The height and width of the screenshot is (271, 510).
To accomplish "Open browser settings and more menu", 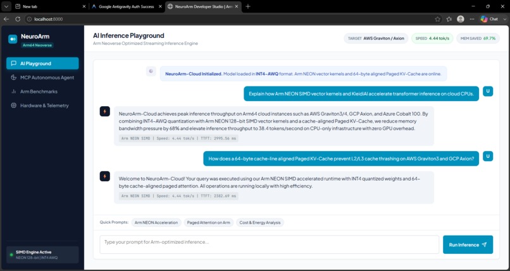I will tap(472, 19).
